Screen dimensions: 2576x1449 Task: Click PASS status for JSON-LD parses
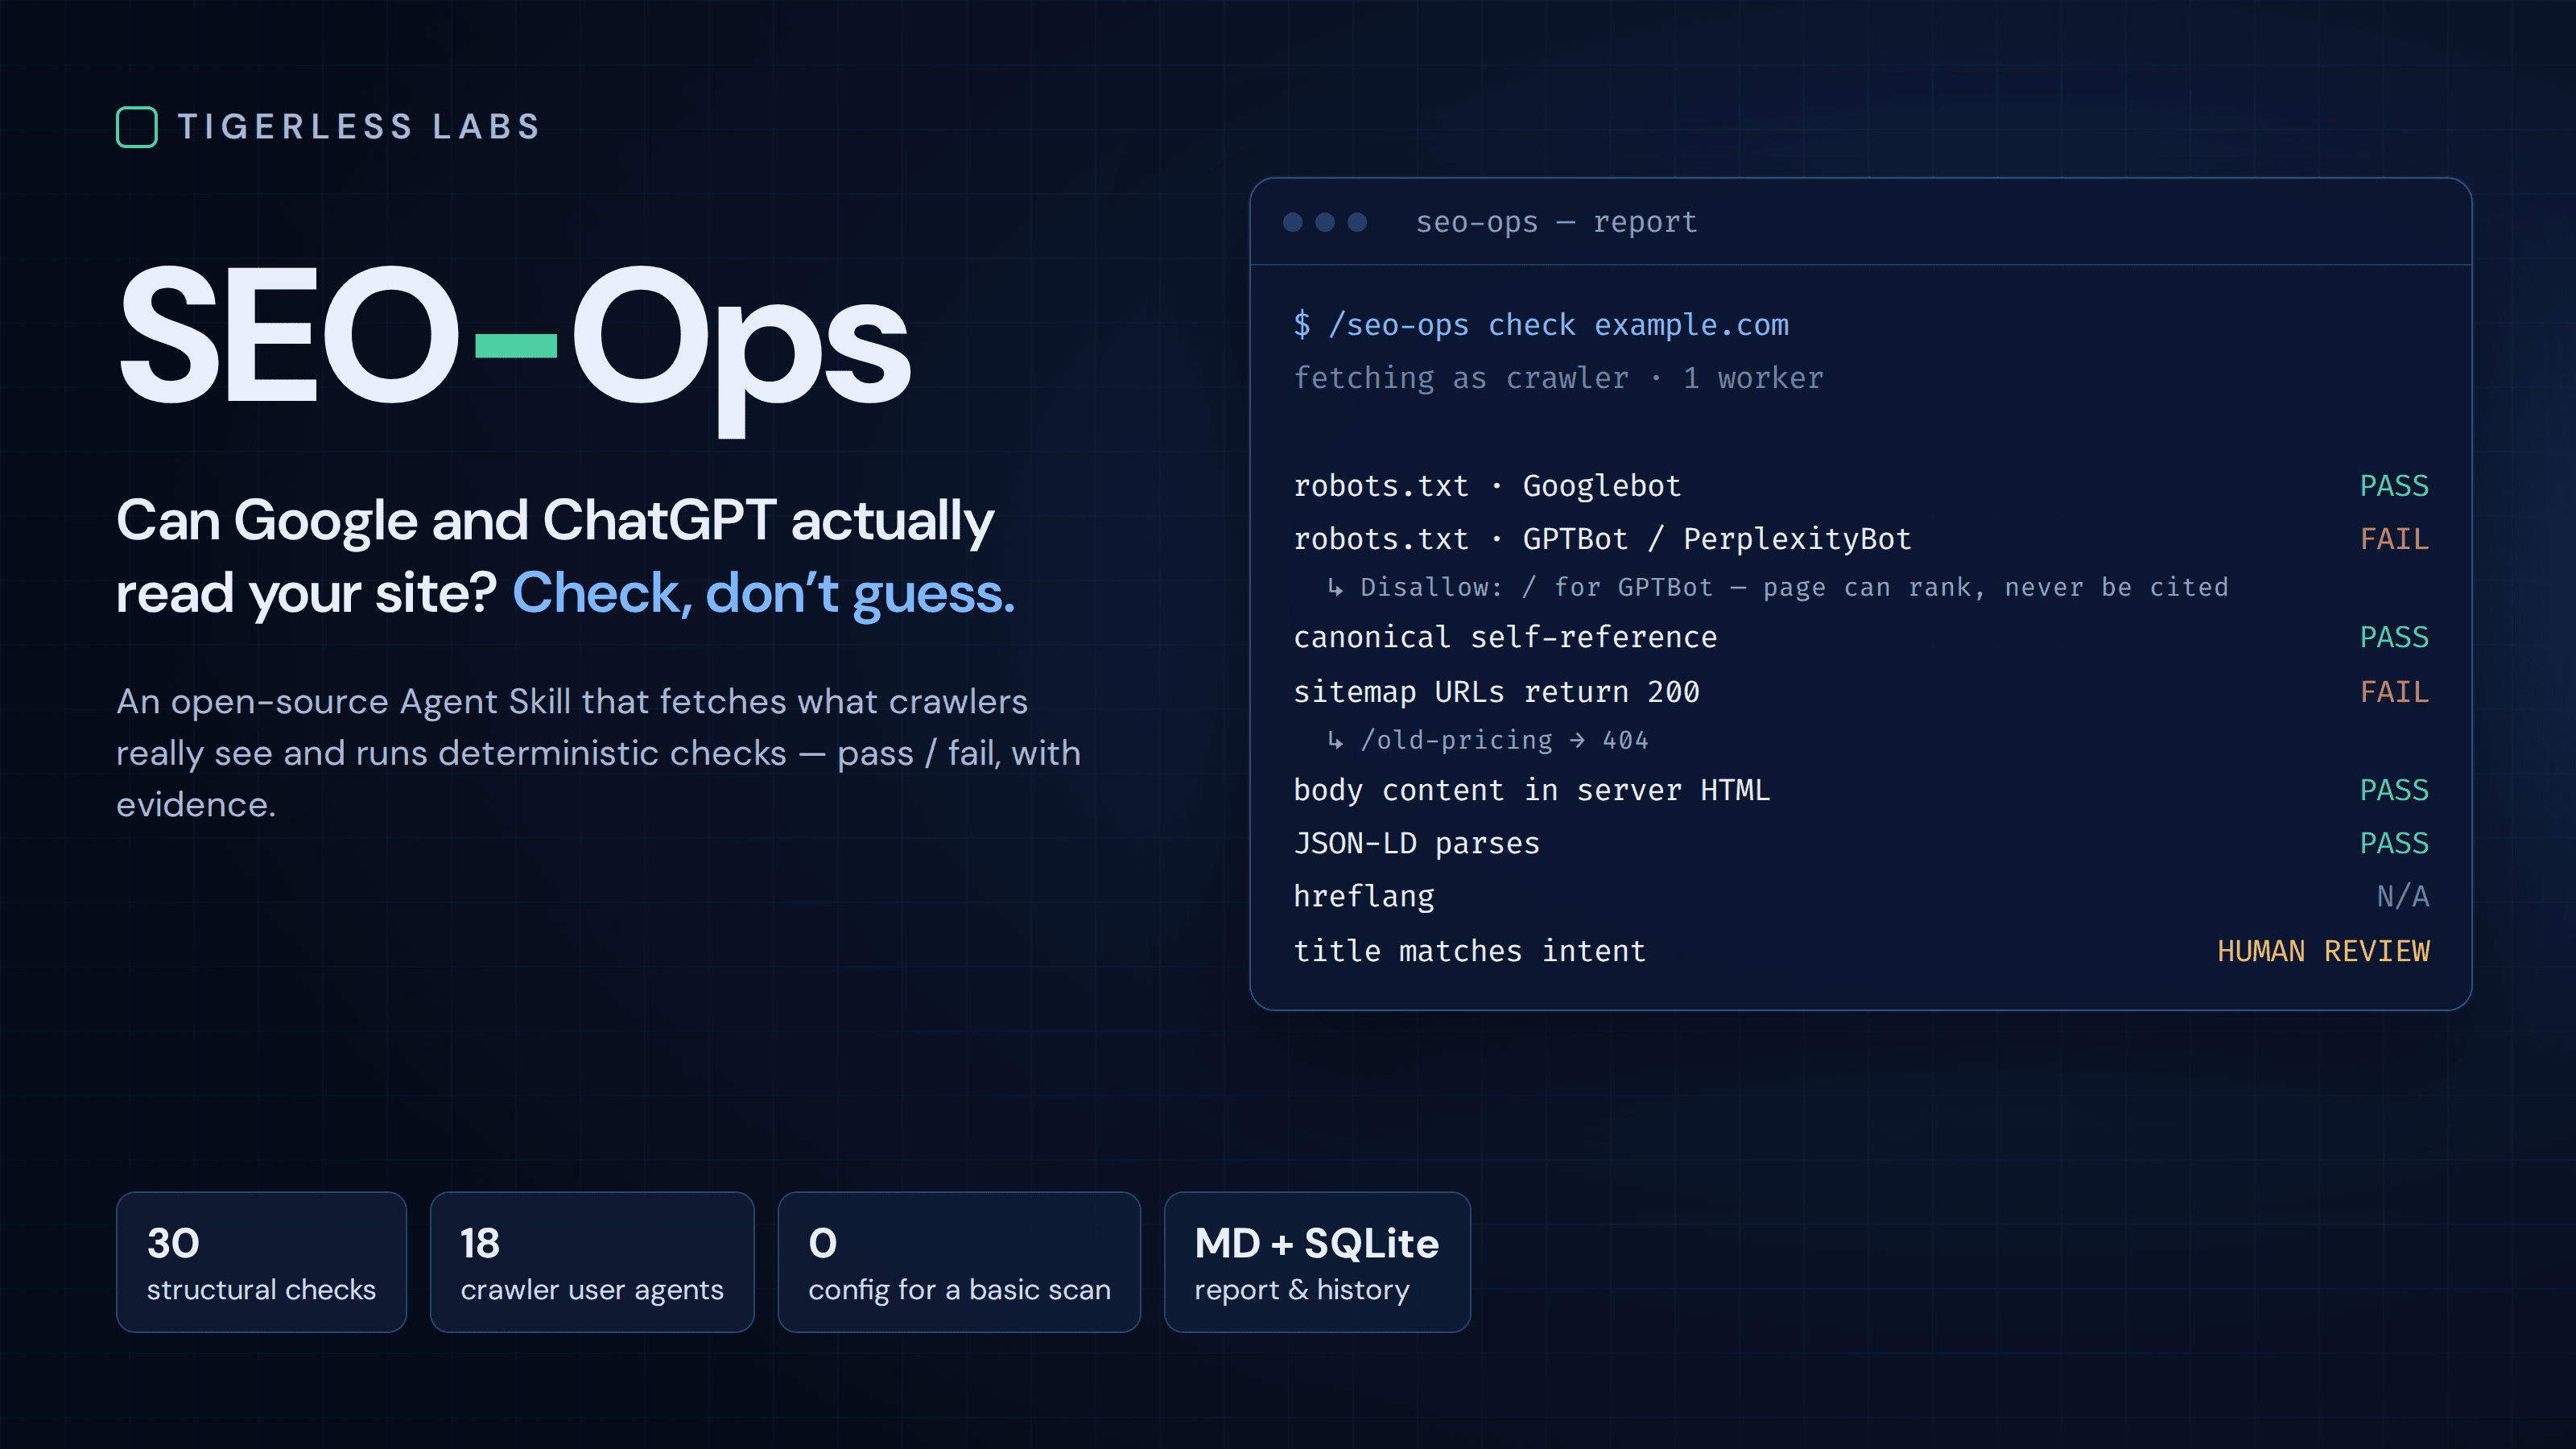2394,843
